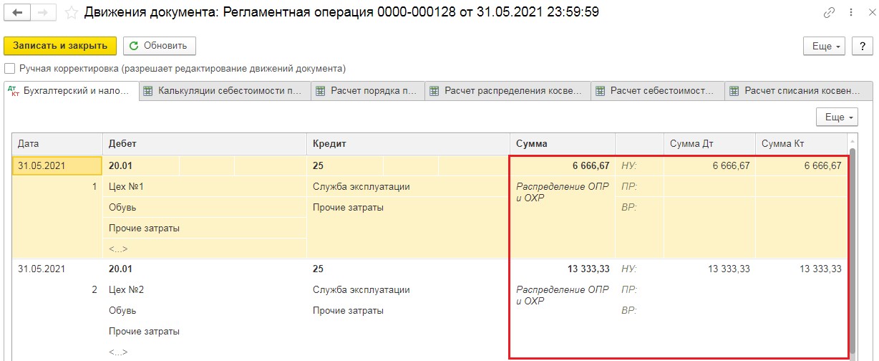Viewport: 879px width, 361px height.
Task: Click the Сумма column header
Action: (x=531, y=143)
